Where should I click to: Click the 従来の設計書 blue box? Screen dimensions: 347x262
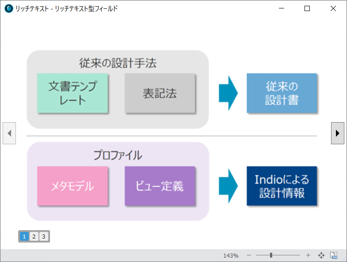281,93
